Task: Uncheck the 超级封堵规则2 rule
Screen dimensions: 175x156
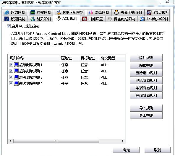Action: click(11, 71)
